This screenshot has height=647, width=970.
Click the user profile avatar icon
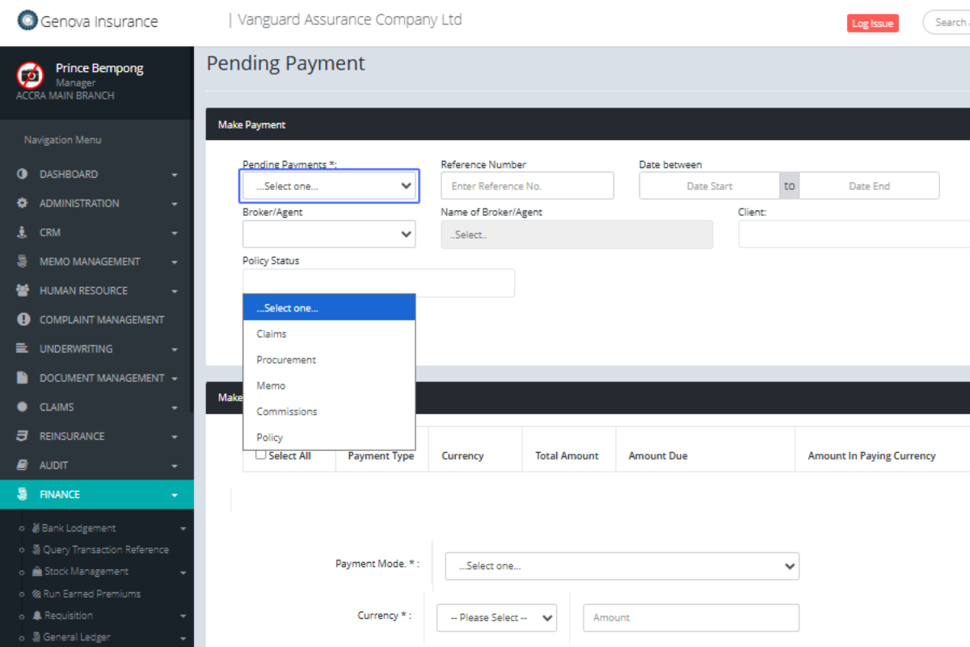31,75
